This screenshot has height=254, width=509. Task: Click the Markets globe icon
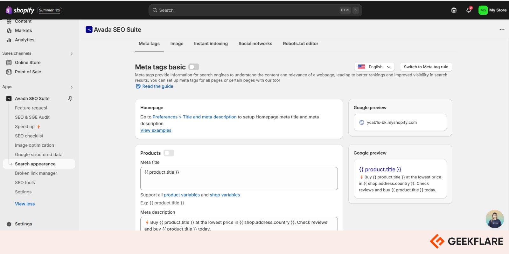click(9, 30)
